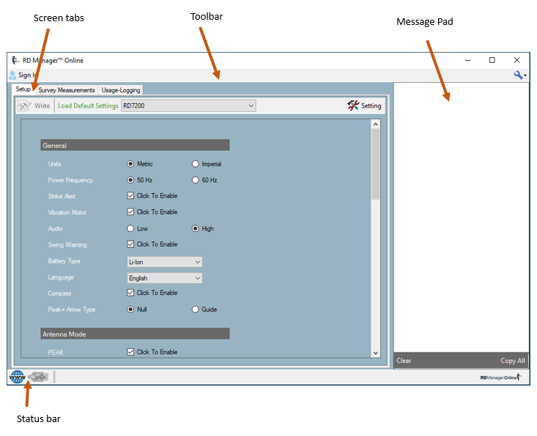Click the RD Manager Online logo
Viewport: 537px width, 436px height.
[500, 377]
